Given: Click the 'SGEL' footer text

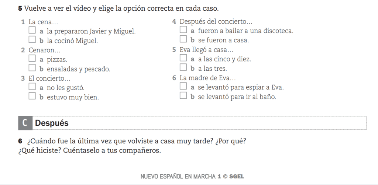Looking at the screenshot, I should pos(237,176).
